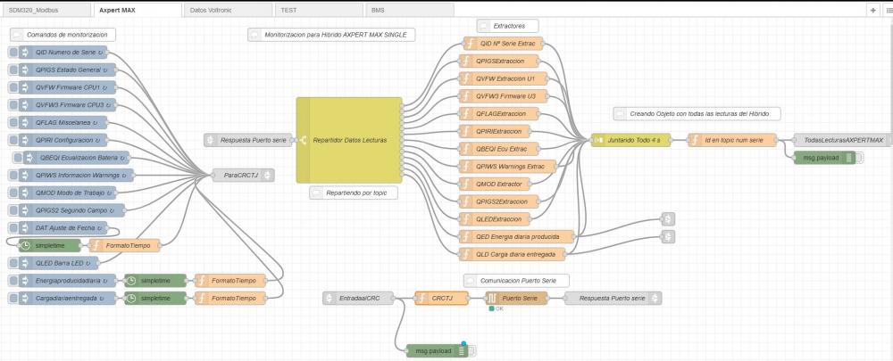Click function icon of QBEQI Ecu Extrac

click(464, 149)
